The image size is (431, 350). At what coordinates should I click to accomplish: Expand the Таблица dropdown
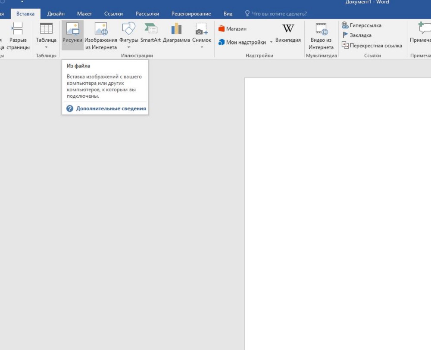click(x=46, y=47)
